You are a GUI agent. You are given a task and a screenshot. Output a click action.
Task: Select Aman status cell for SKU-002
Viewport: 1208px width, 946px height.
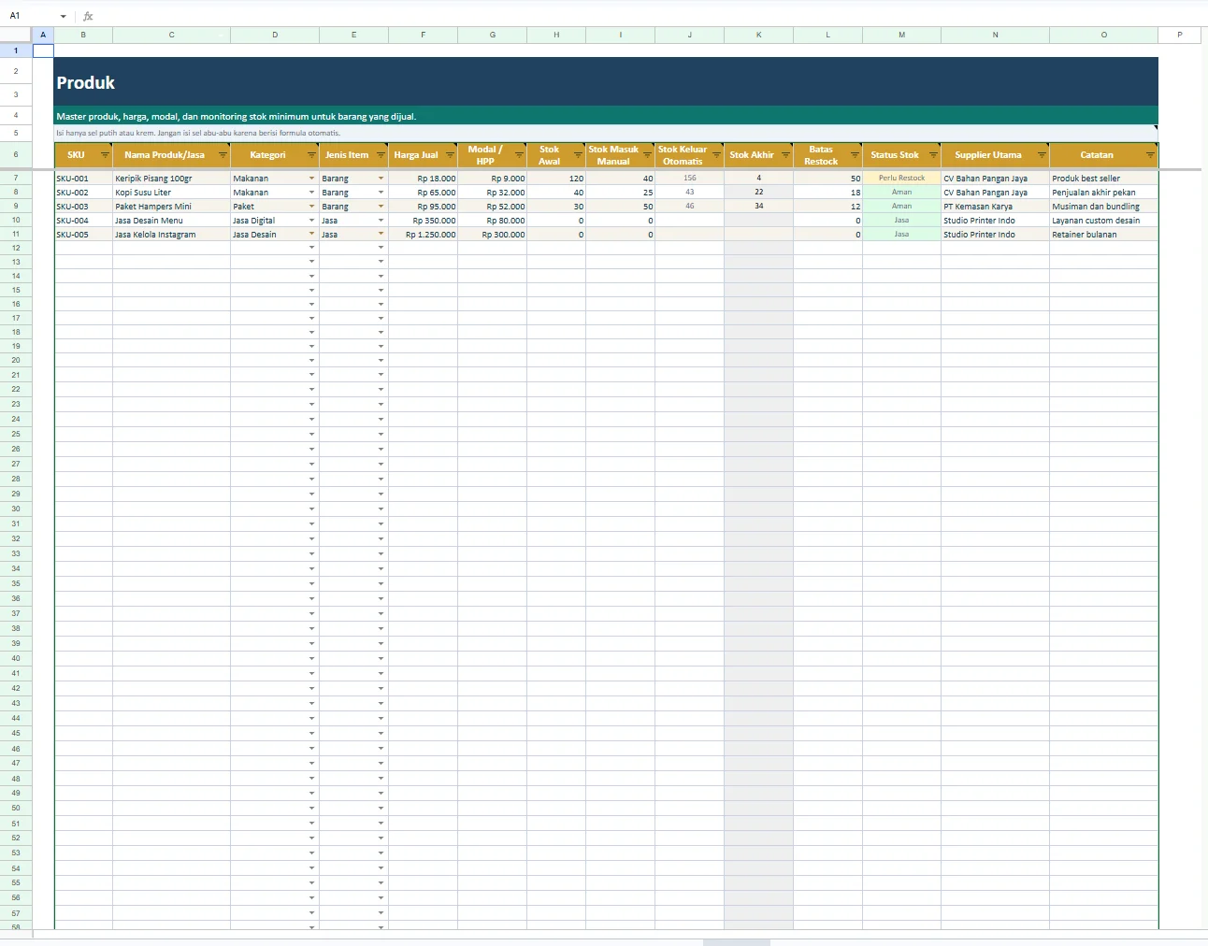pyautogui.click(x=901, y=193)
